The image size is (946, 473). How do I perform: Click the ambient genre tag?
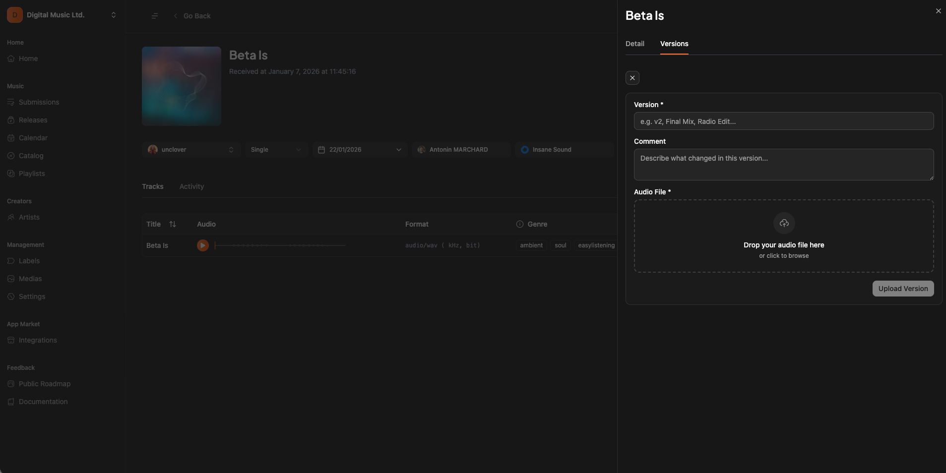coord(531,245)
